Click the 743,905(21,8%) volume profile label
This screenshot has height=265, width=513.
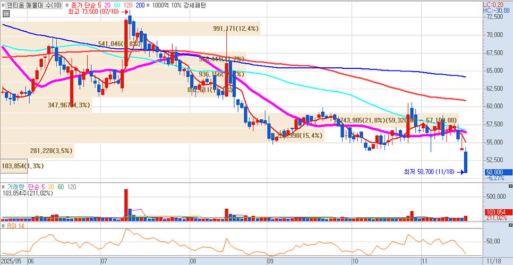(363, 120)
